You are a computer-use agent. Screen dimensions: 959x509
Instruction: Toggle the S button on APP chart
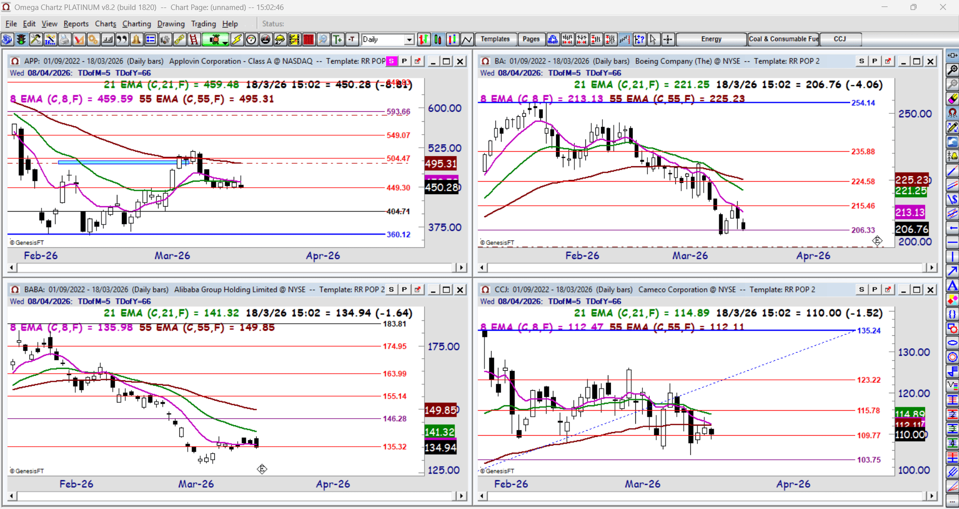point(392,61)
